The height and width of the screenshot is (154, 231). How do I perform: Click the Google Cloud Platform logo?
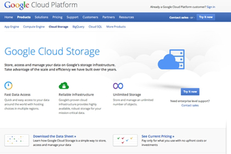pos(41,5)
